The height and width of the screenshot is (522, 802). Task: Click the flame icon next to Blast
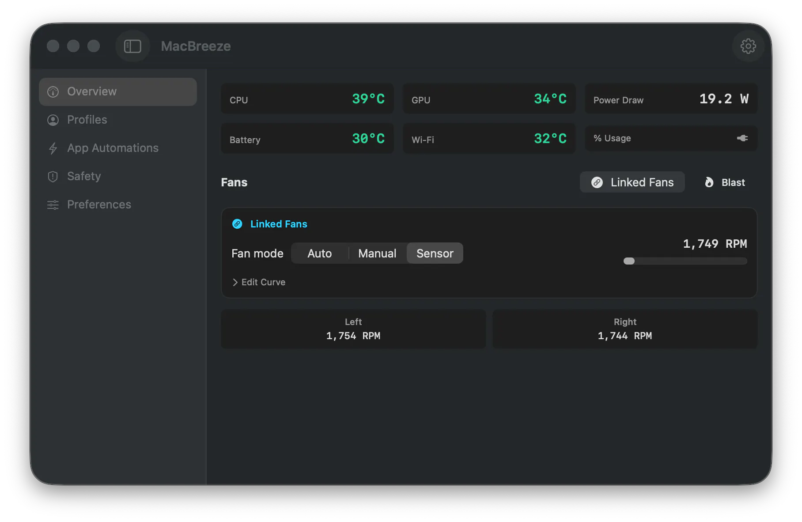point(709,182)
